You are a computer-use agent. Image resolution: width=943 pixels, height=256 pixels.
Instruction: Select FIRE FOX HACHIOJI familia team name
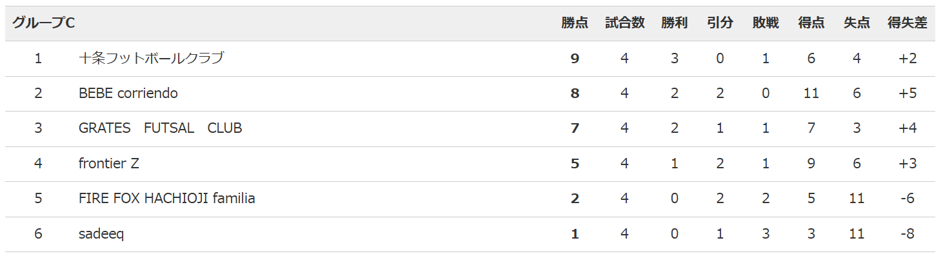coord(166,199)
